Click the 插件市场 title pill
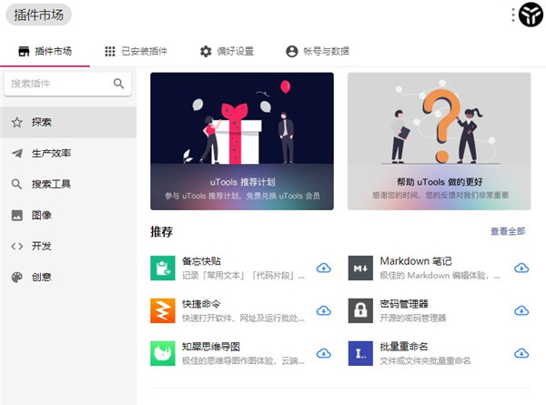Image resolution: width=546 pixels, height=405 pixels. click(38, 15)
